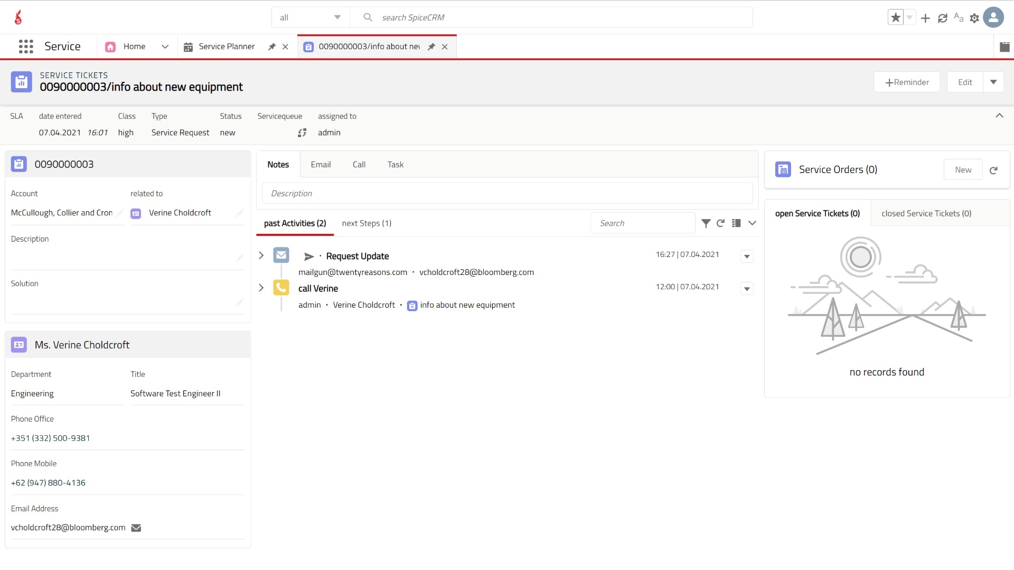
Task: Collapse the ticket header details chevron
Action: 999,116
